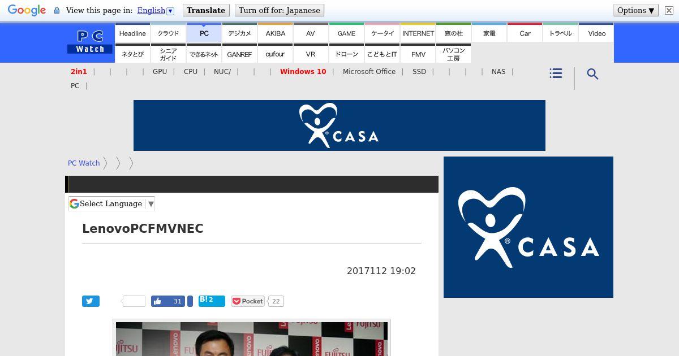Open the VR nav tab

point(311,54)
